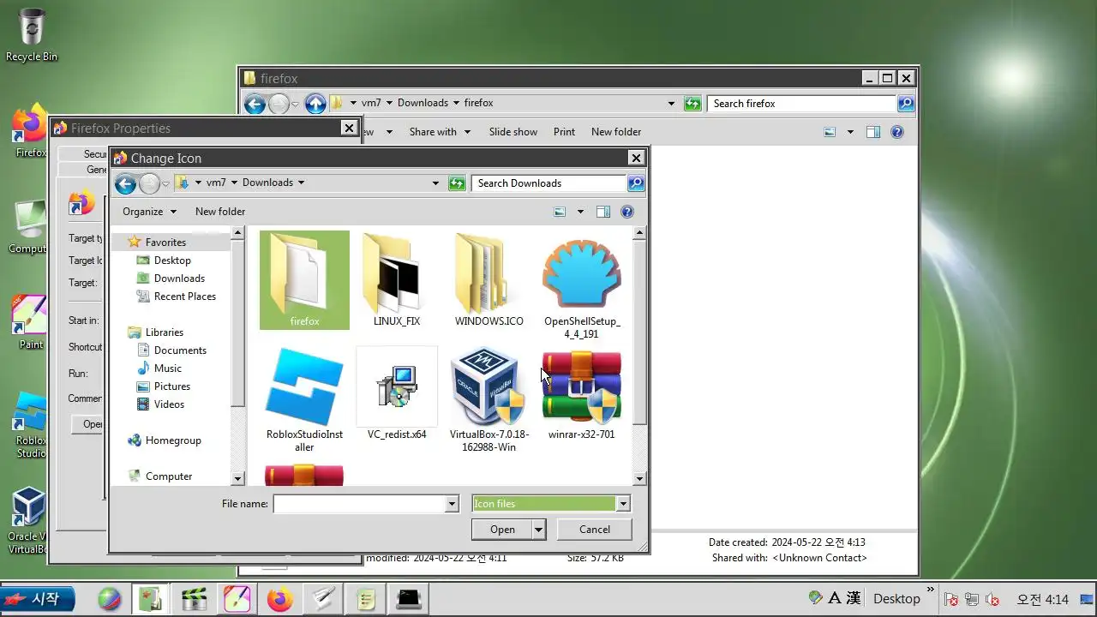Select the winrar-x32-701 file
Viewport: 1097px width, 617px height.
click(582, 394)
